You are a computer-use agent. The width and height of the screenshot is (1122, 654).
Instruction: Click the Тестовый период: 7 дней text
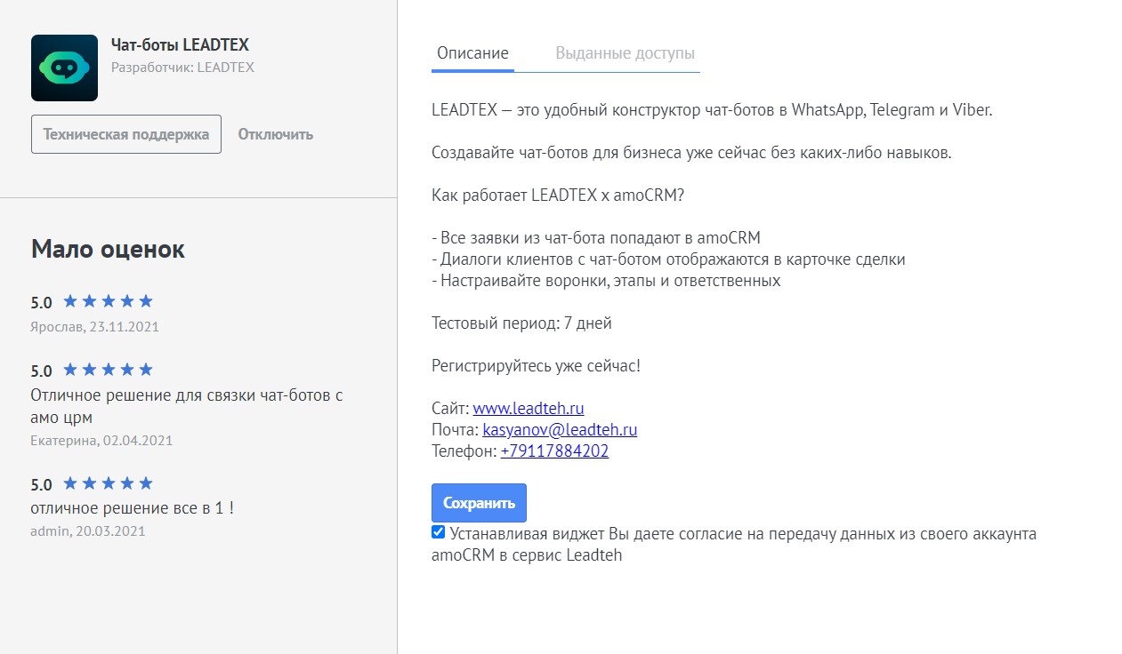521,323
